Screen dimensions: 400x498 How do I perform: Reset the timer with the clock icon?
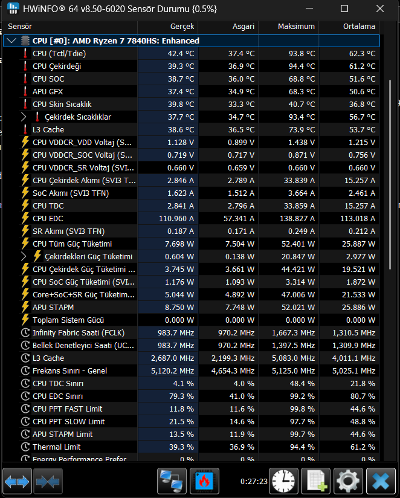tap(283, 481)
